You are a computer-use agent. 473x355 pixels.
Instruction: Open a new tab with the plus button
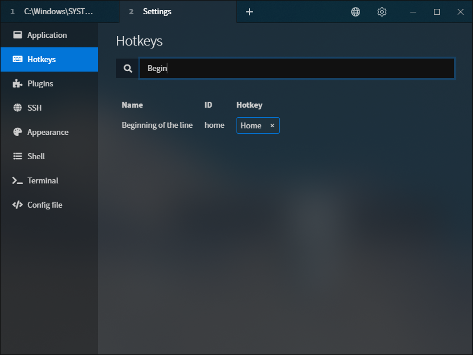pyautogui.click(x=249, y=11)
